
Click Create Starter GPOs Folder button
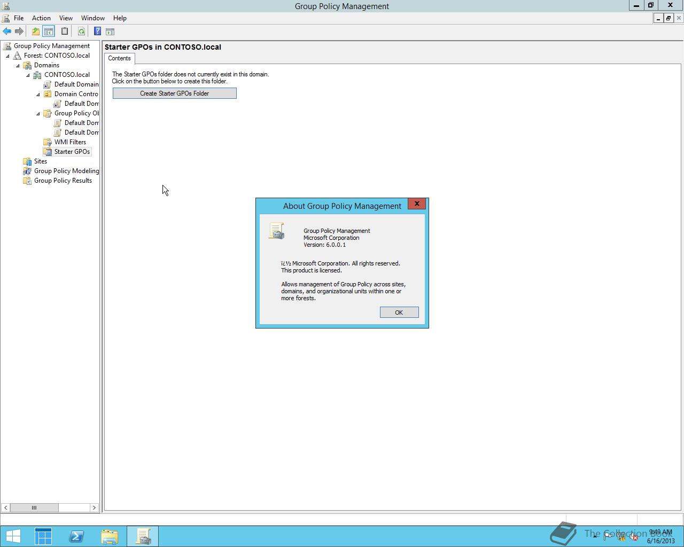pos(175,93)
